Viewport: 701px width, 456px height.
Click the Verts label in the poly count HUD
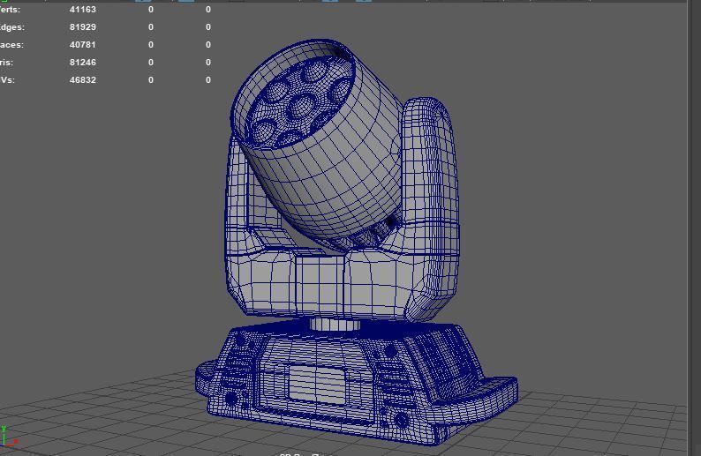[x=10, y=10]
